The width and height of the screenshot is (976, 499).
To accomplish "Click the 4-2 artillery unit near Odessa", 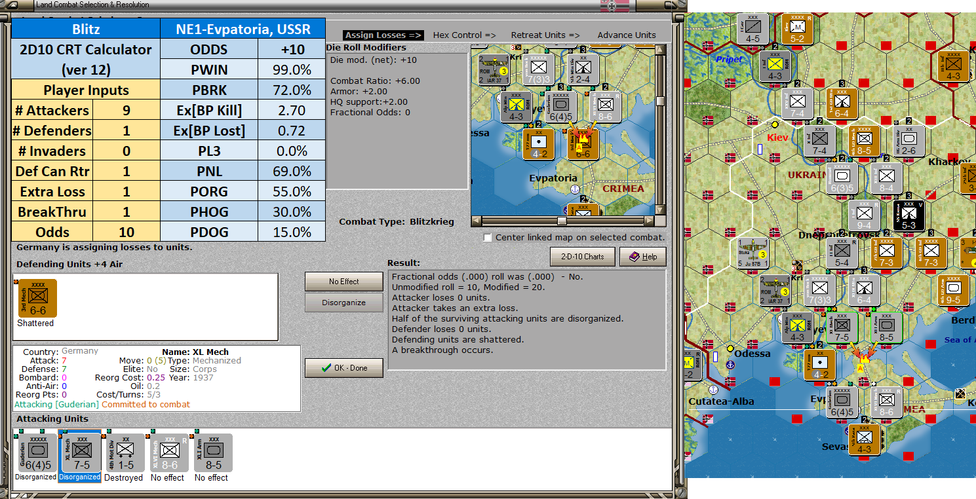I will (x=819, y=365).
